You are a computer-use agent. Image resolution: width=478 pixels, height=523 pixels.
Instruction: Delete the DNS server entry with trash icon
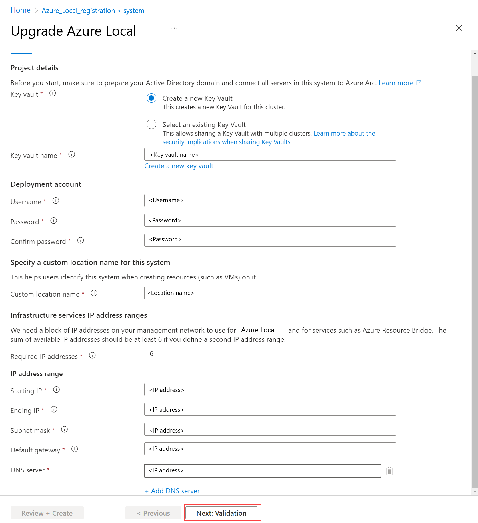click(x=389, y=471)
